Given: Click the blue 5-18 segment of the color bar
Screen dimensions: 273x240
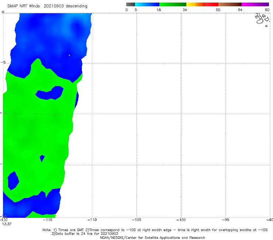Looking at the screenshot, I should tap(147, 4).
